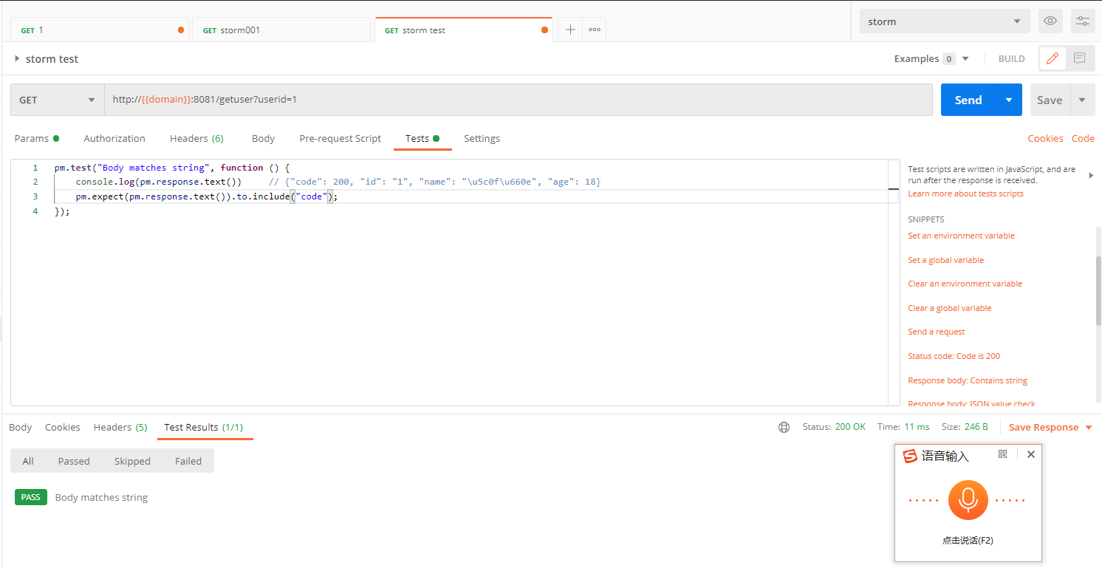Viewport: 1102px width, 568px height.
Task: Insert 'Set a global variable' snippet
Action: coord(945,260)
